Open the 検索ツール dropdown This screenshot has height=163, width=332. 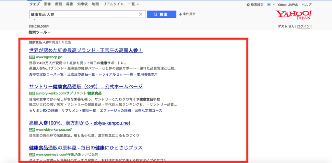point(39,32)
